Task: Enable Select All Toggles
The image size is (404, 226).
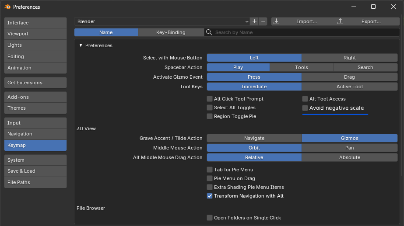Action: click(x=210, y=108)
